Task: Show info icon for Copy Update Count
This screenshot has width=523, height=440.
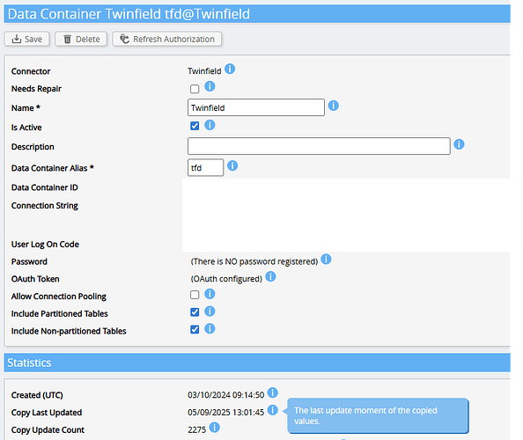Action: [x=215, y=428]
